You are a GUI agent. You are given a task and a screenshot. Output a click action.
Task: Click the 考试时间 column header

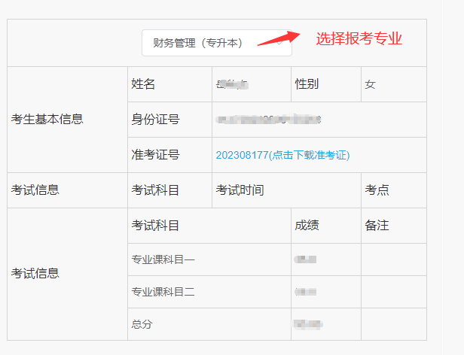[x=240, y=190]
